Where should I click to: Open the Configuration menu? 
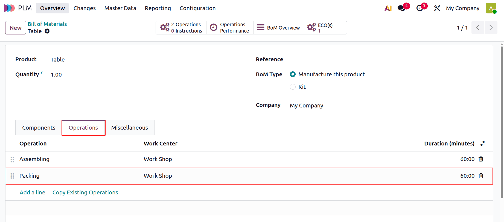[x=197, y=8]
